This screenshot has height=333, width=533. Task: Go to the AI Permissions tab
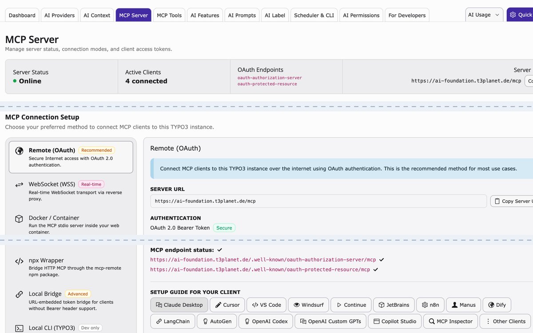[x=361, y=15]
